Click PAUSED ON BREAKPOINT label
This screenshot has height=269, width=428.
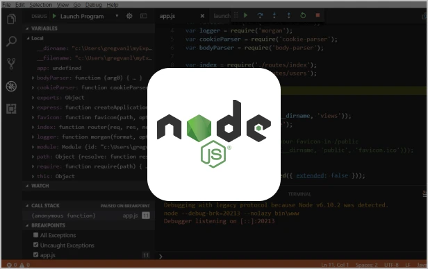click(x=125, y=206)
